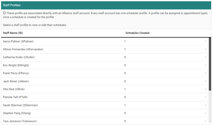Select Stephen Yang (SYang) staff profile
This screenshot has width=213, height=125.
point(17,113)
